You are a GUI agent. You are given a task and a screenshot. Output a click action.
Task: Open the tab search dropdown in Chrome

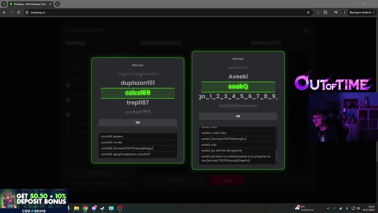4,4
